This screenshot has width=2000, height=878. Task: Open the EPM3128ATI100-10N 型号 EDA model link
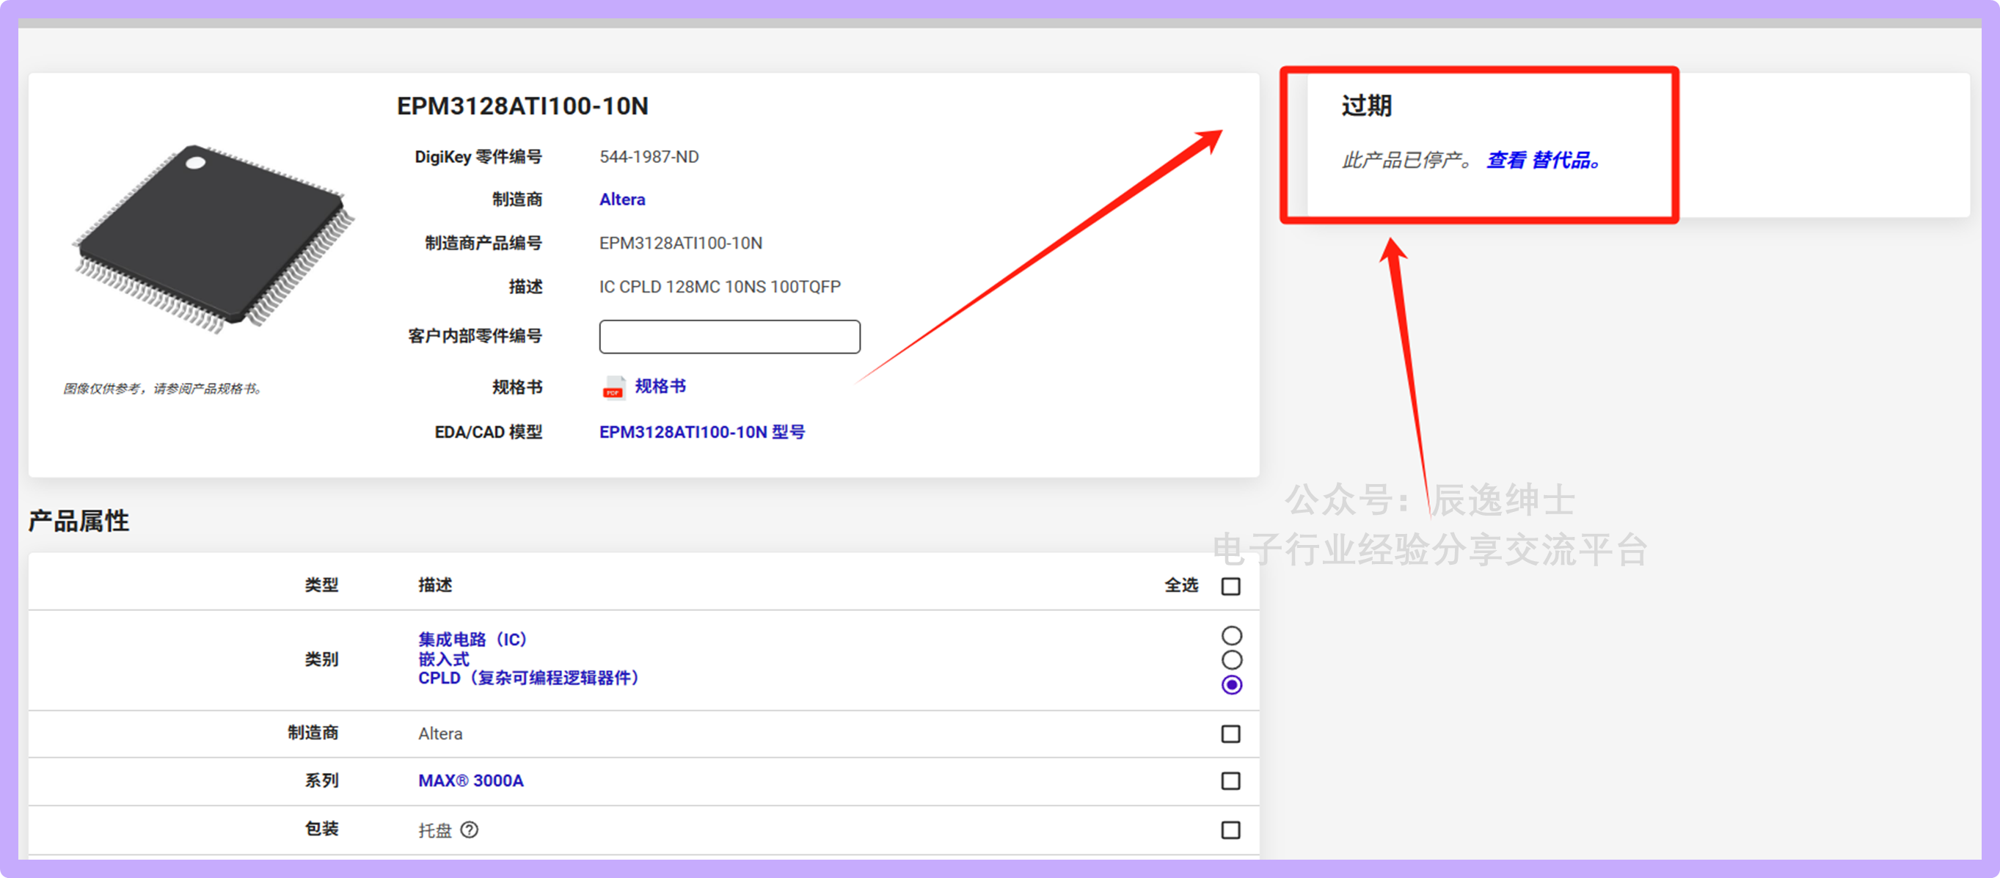pos(701,431)
